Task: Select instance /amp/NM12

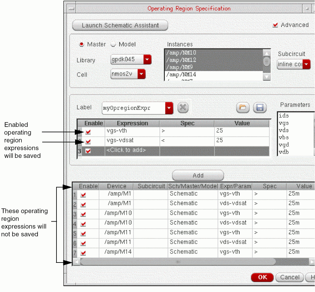Action: click(x=214, y=60)
